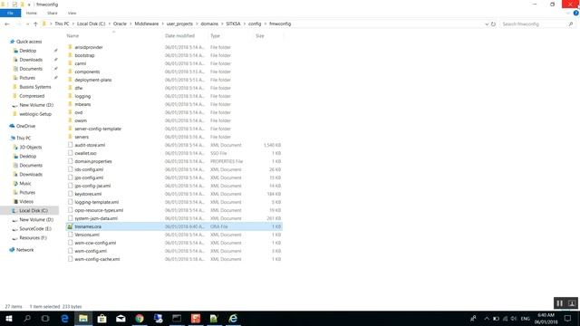Select the wsm-config.xml file icon
580x326 pixels.
70,251
